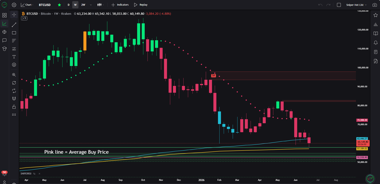Click the BTCUSD symbol search field

45,5
